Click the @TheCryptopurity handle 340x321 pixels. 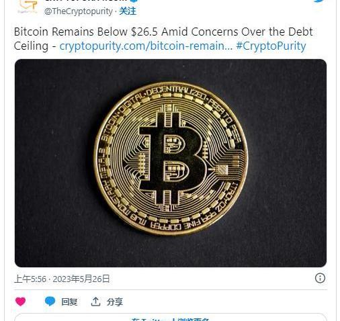[79, 11]
